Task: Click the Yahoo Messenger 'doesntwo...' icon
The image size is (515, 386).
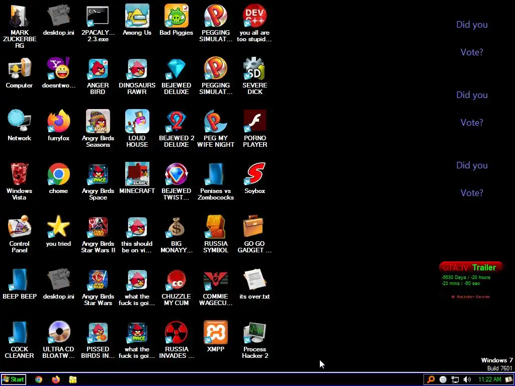Action: click(x=58, y=68)
